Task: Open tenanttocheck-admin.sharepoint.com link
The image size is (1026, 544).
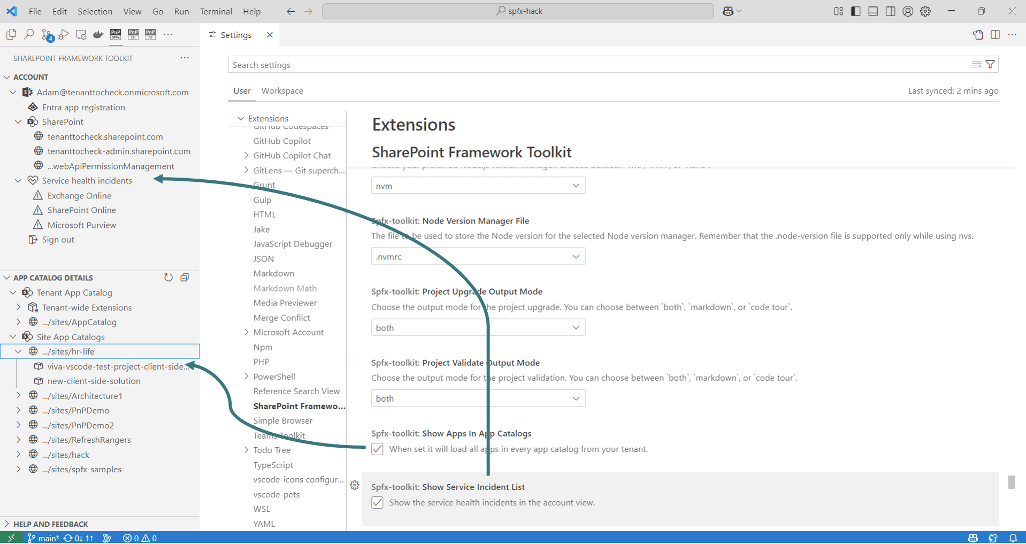Action: pos(119,151)
